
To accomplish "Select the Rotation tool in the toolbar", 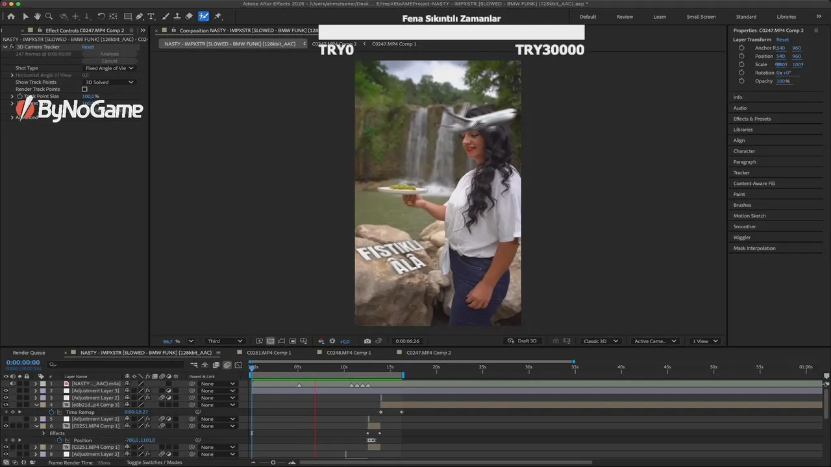I will click(x=101, y=16).
